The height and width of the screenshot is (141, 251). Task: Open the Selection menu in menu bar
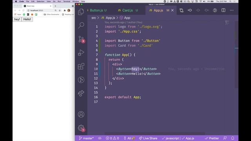[x=40, y=1]
